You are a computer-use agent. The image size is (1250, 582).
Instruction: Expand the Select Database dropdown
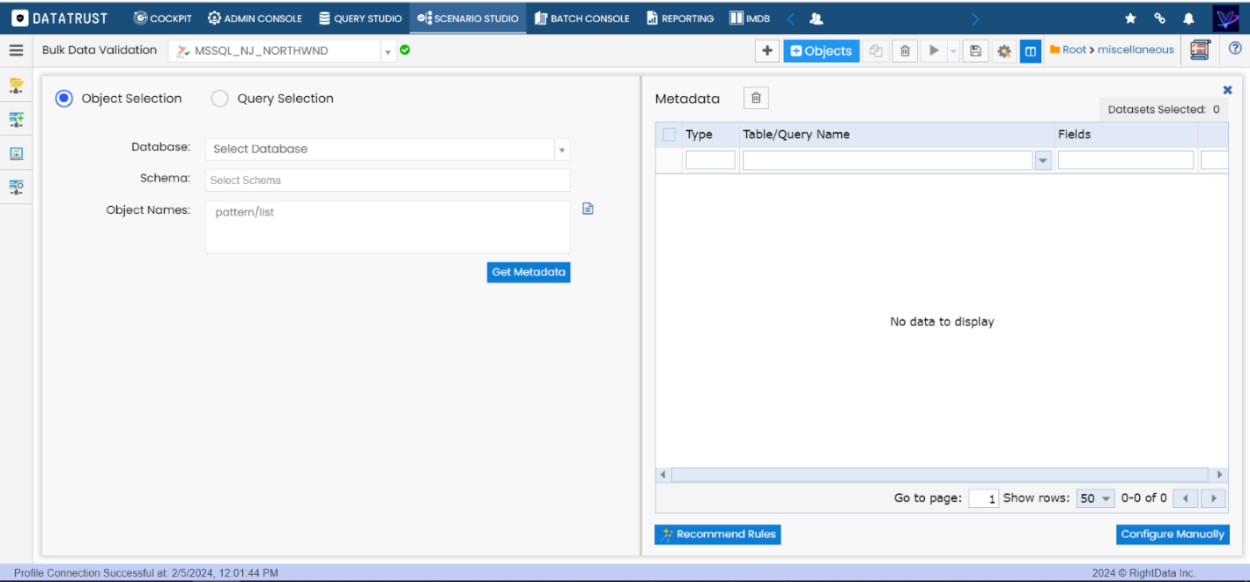[562, 149]
